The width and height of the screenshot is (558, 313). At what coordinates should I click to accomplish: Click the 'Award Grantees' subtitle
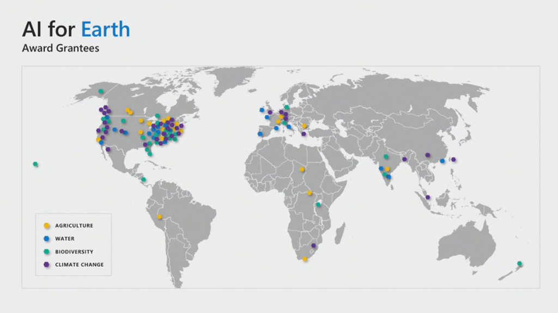[x=60, y=48]
